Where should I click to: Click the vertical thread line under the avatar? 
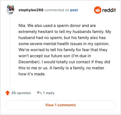tap(10, 51)
